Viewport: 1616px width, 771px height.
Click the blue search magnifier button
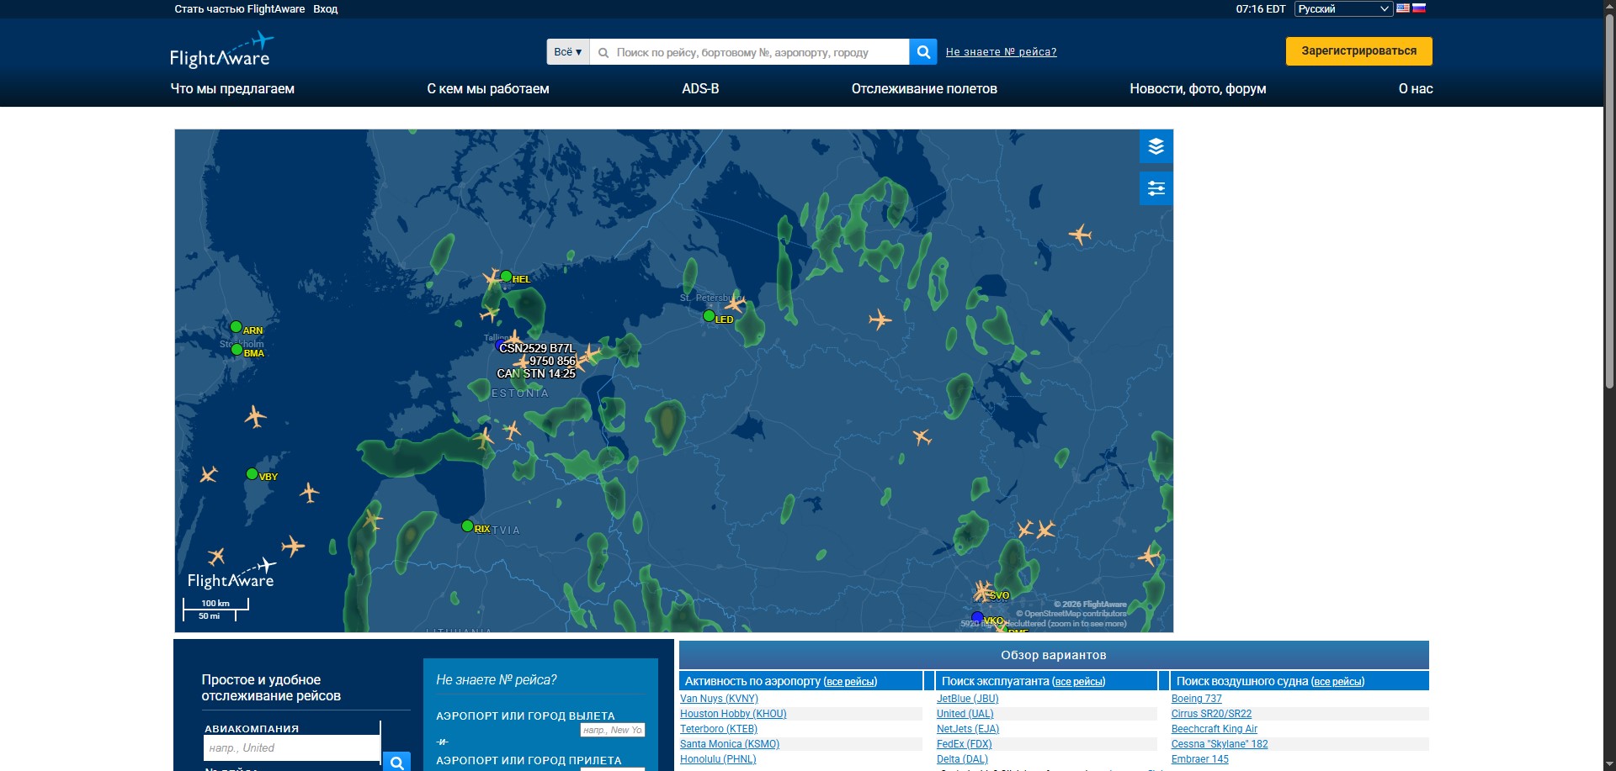click(x=923, y=52)
